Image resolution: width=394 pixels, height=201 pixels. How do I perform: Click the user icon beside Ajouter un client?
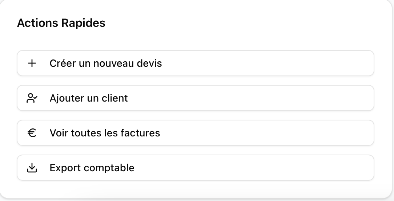pos(32,98)
